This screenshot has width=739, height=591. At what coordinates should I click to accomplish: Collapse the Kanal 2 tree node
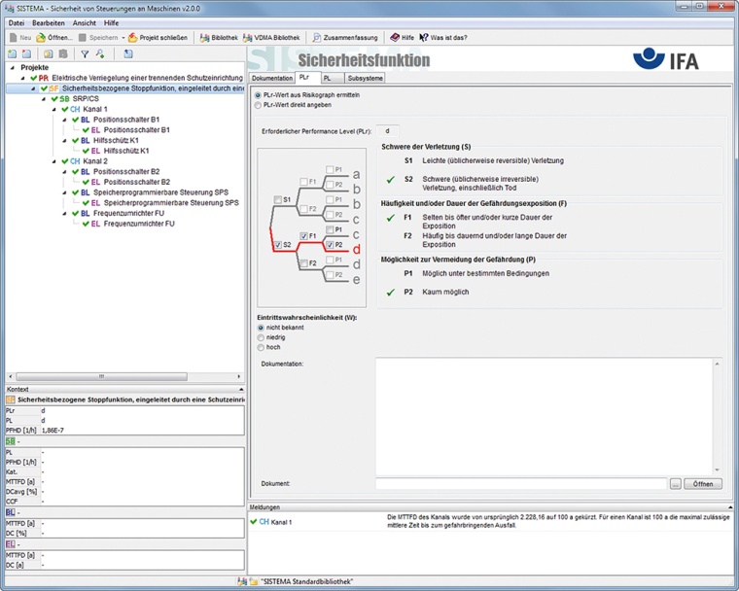pos(53,161)
